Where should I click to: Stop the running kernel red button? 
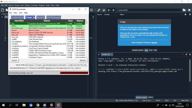point(183,55)
